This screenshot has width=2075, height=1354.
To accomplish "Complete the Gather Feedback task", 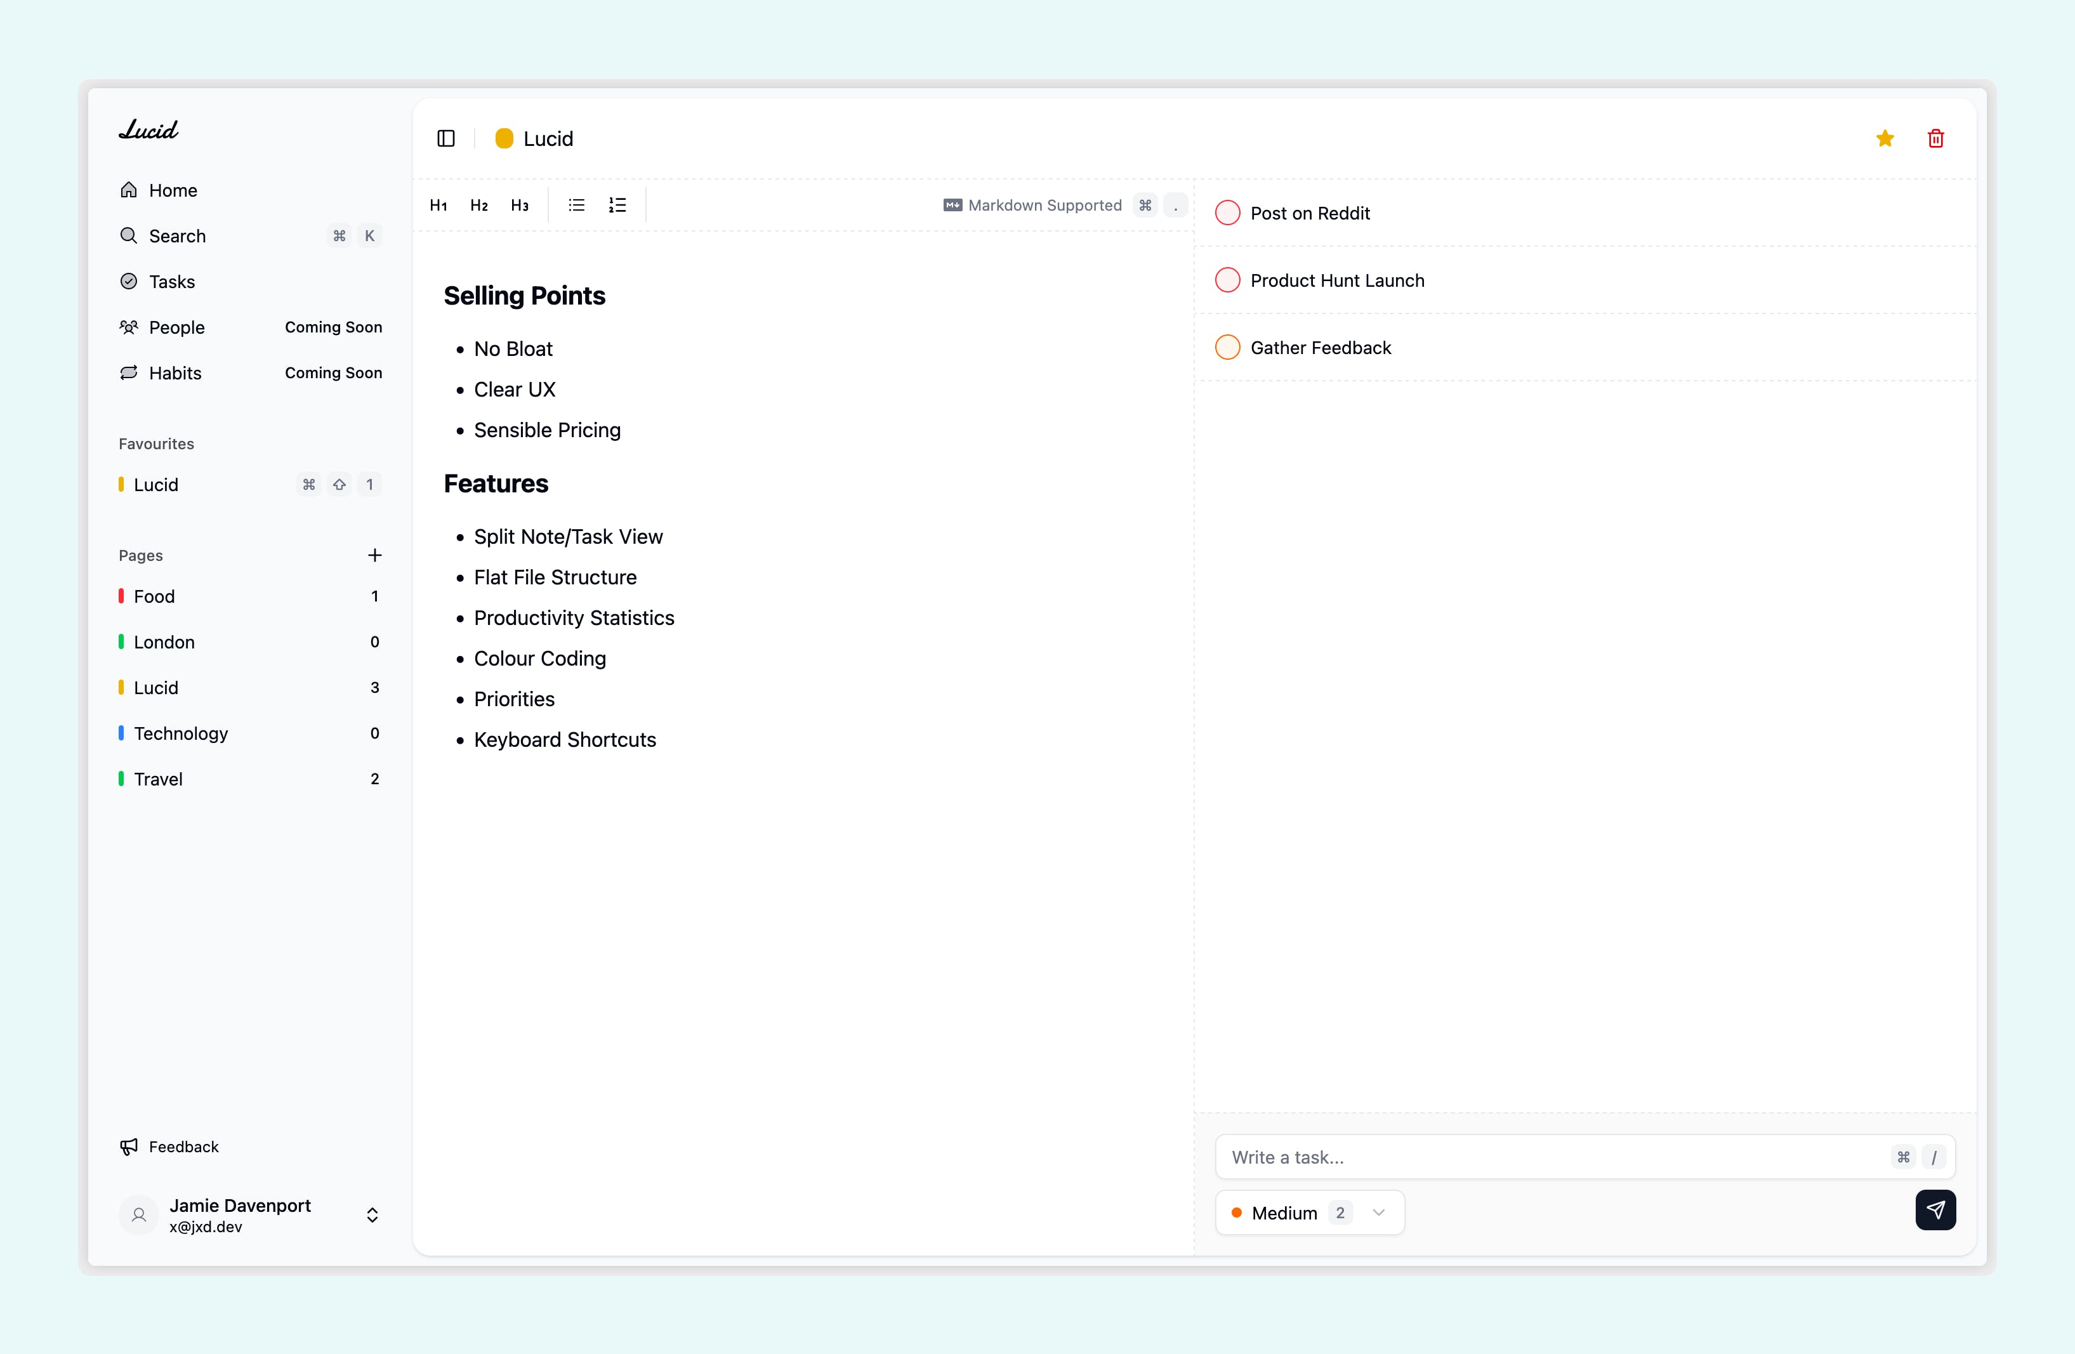I will tap(1227, 347).
